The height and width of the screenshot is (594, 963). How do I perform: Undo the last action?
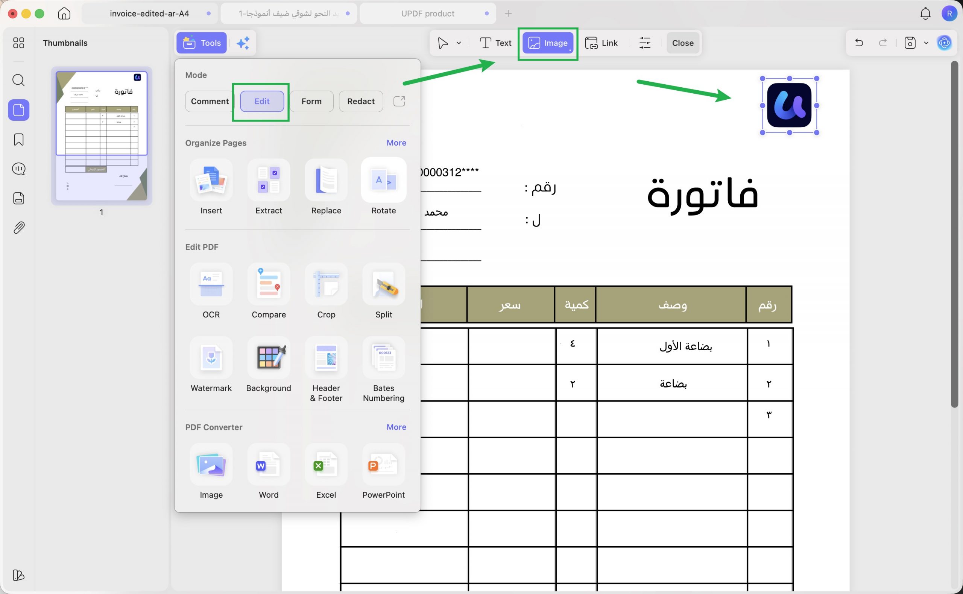(x=859, y=43)
